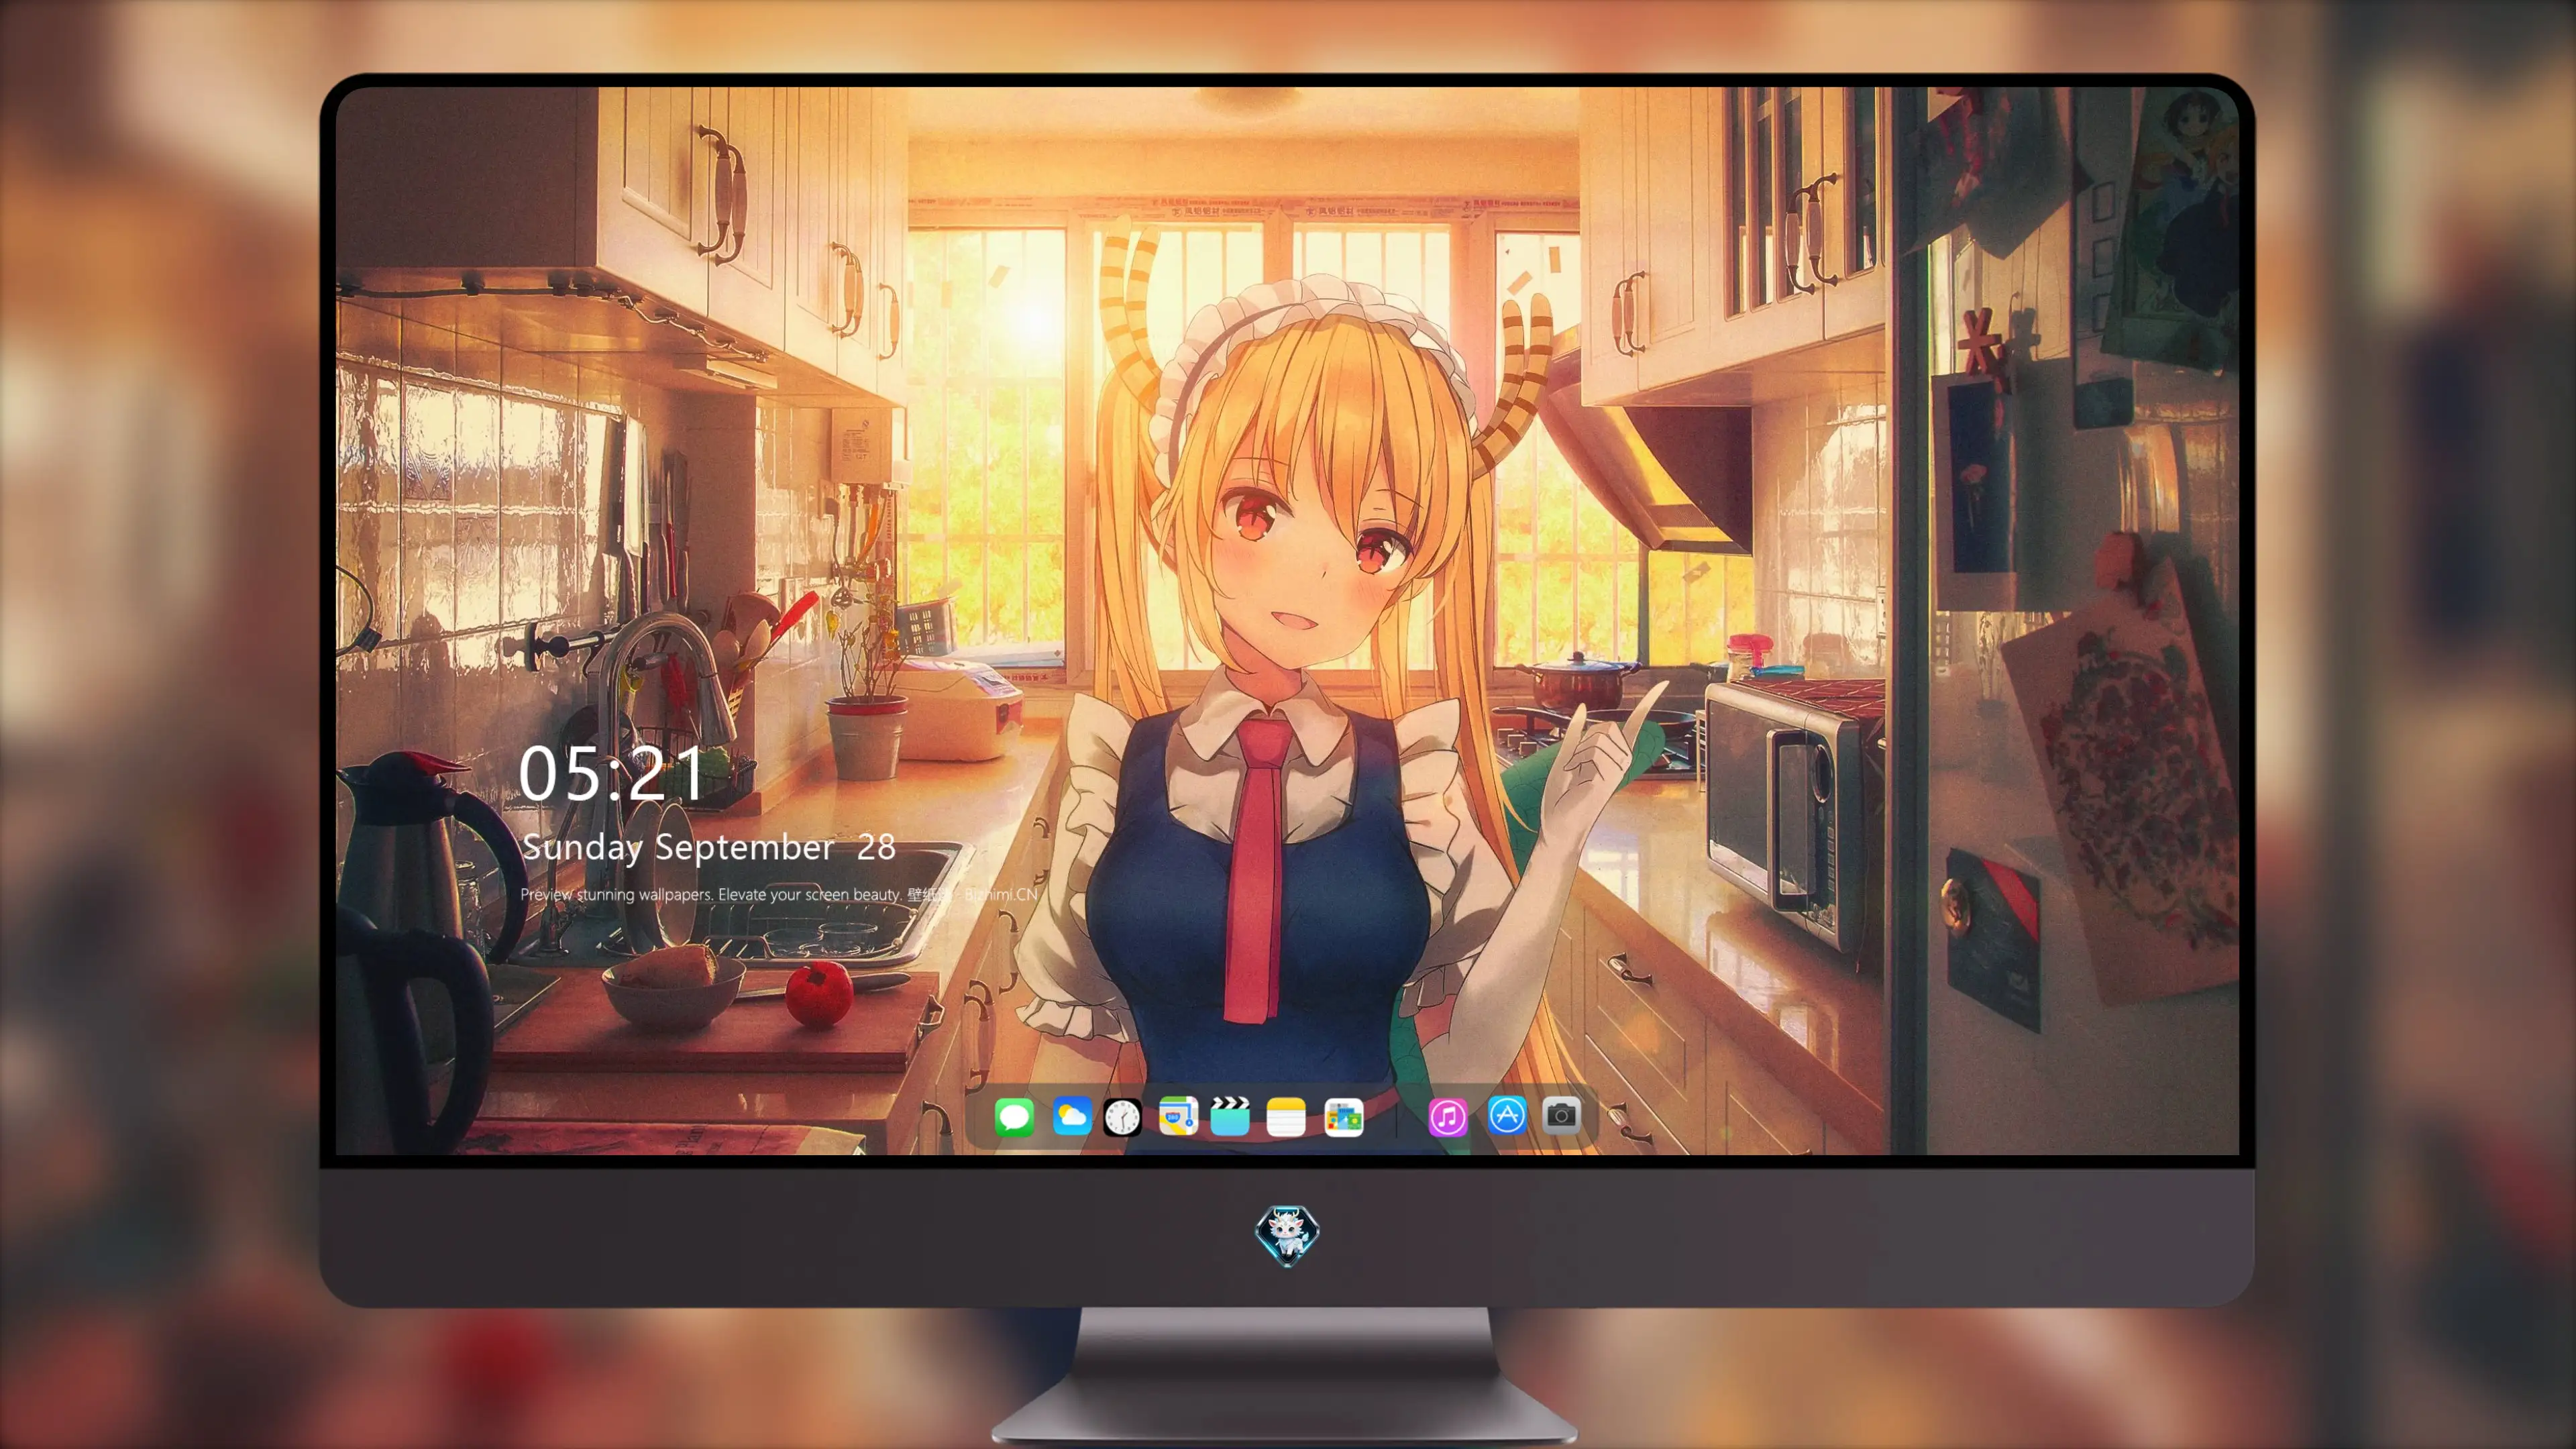Image resolution: width=2576 pixels, height=1449 pixels.
Task: Open the blue App Store icon
Action: point(1507,1115)
